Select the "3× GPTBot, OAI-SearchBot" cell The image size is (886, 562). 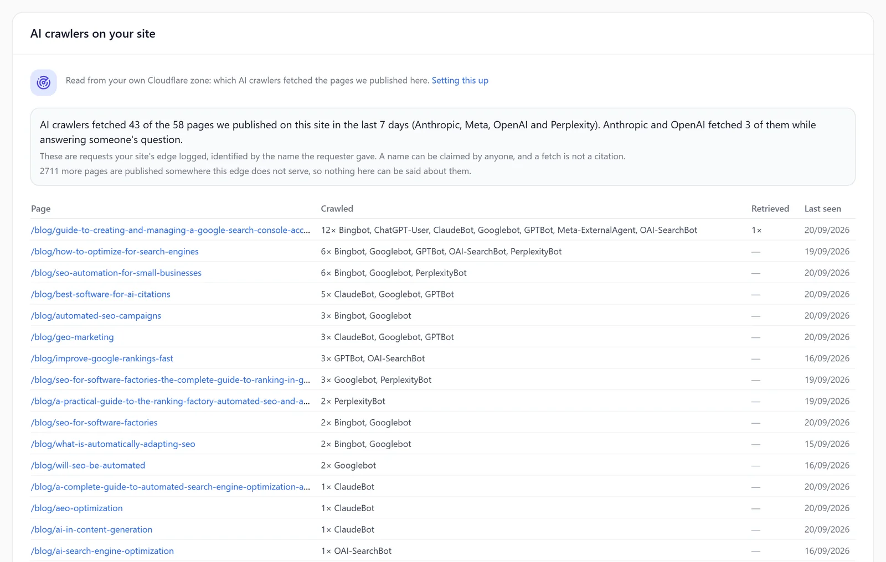click(373, 358)
